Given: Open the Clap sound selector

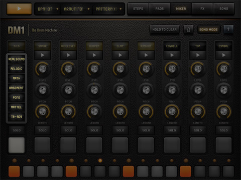Looking at the screenshot, I should [x=120, y=46].
